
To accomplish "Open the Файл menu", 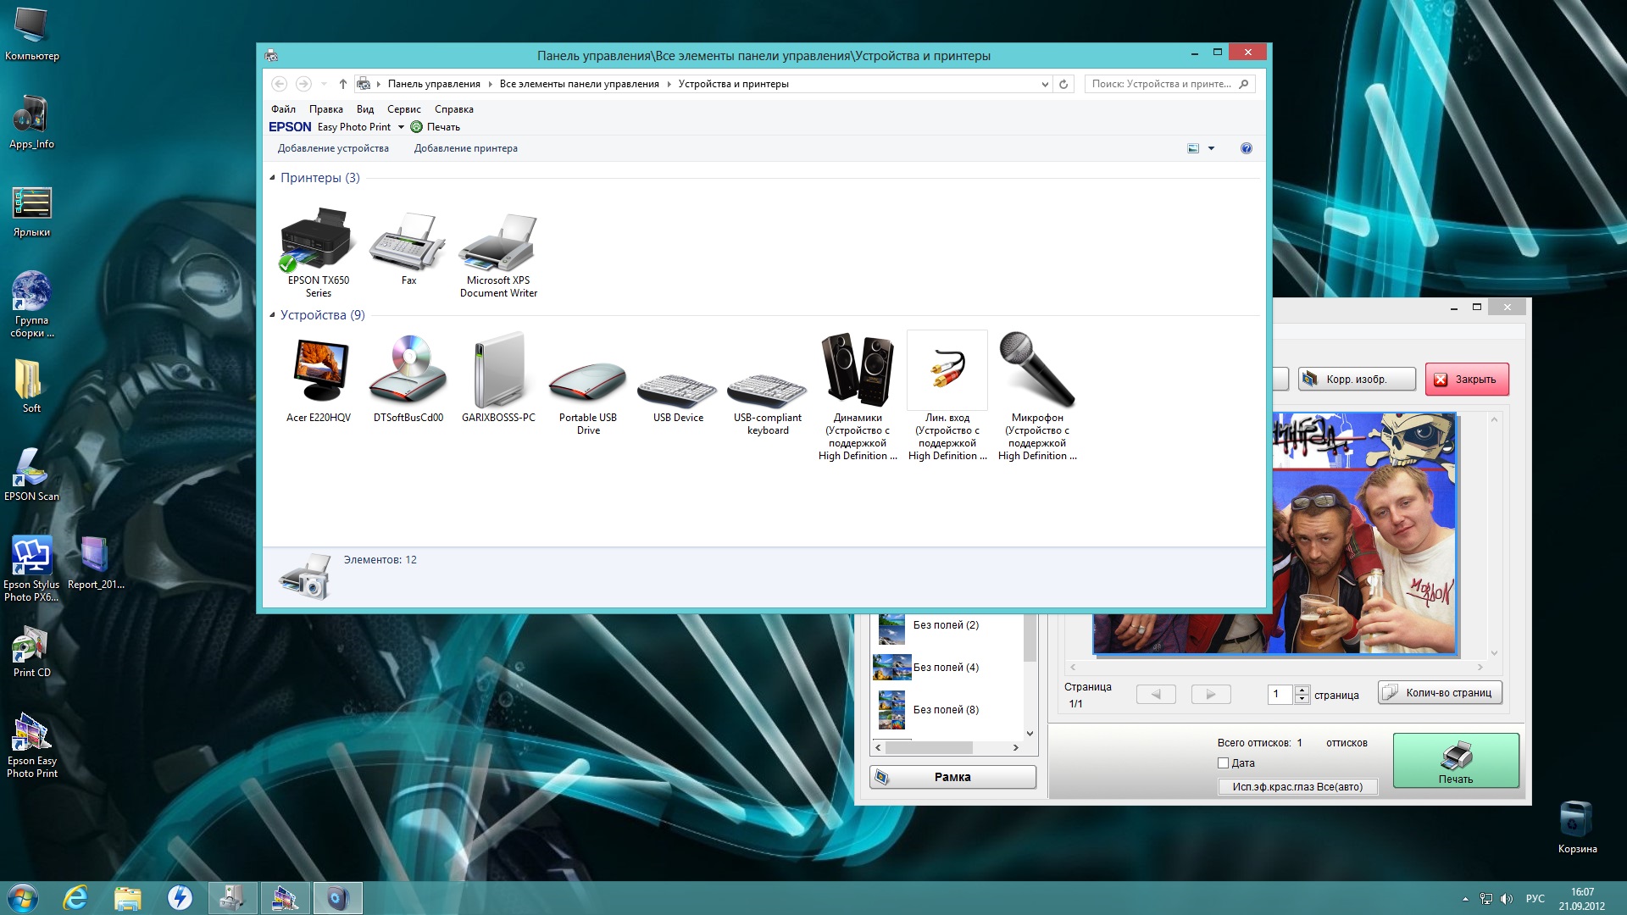I will (x=283, y=109).
